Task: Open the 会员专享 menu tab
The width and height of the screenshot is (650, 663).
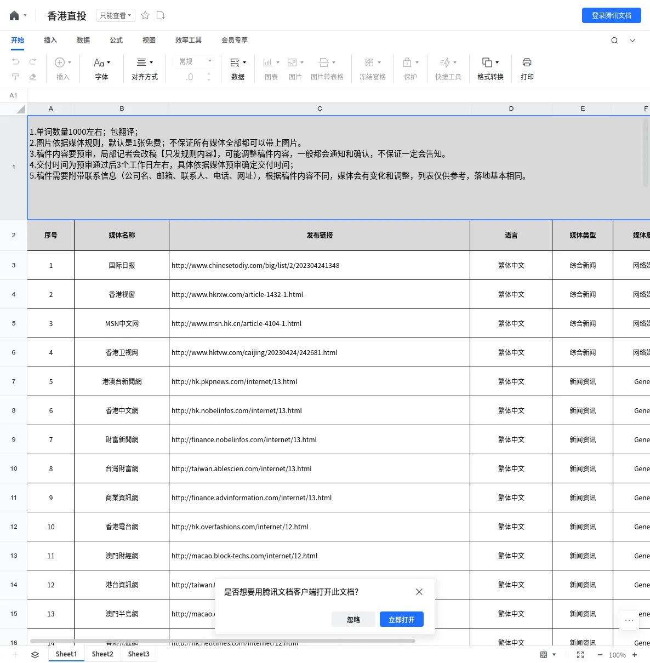Action: [235, 40]
